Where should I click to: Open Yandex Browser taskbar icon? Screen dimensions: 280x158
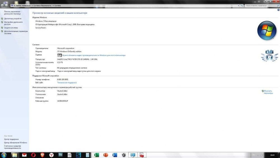(52, 155)
